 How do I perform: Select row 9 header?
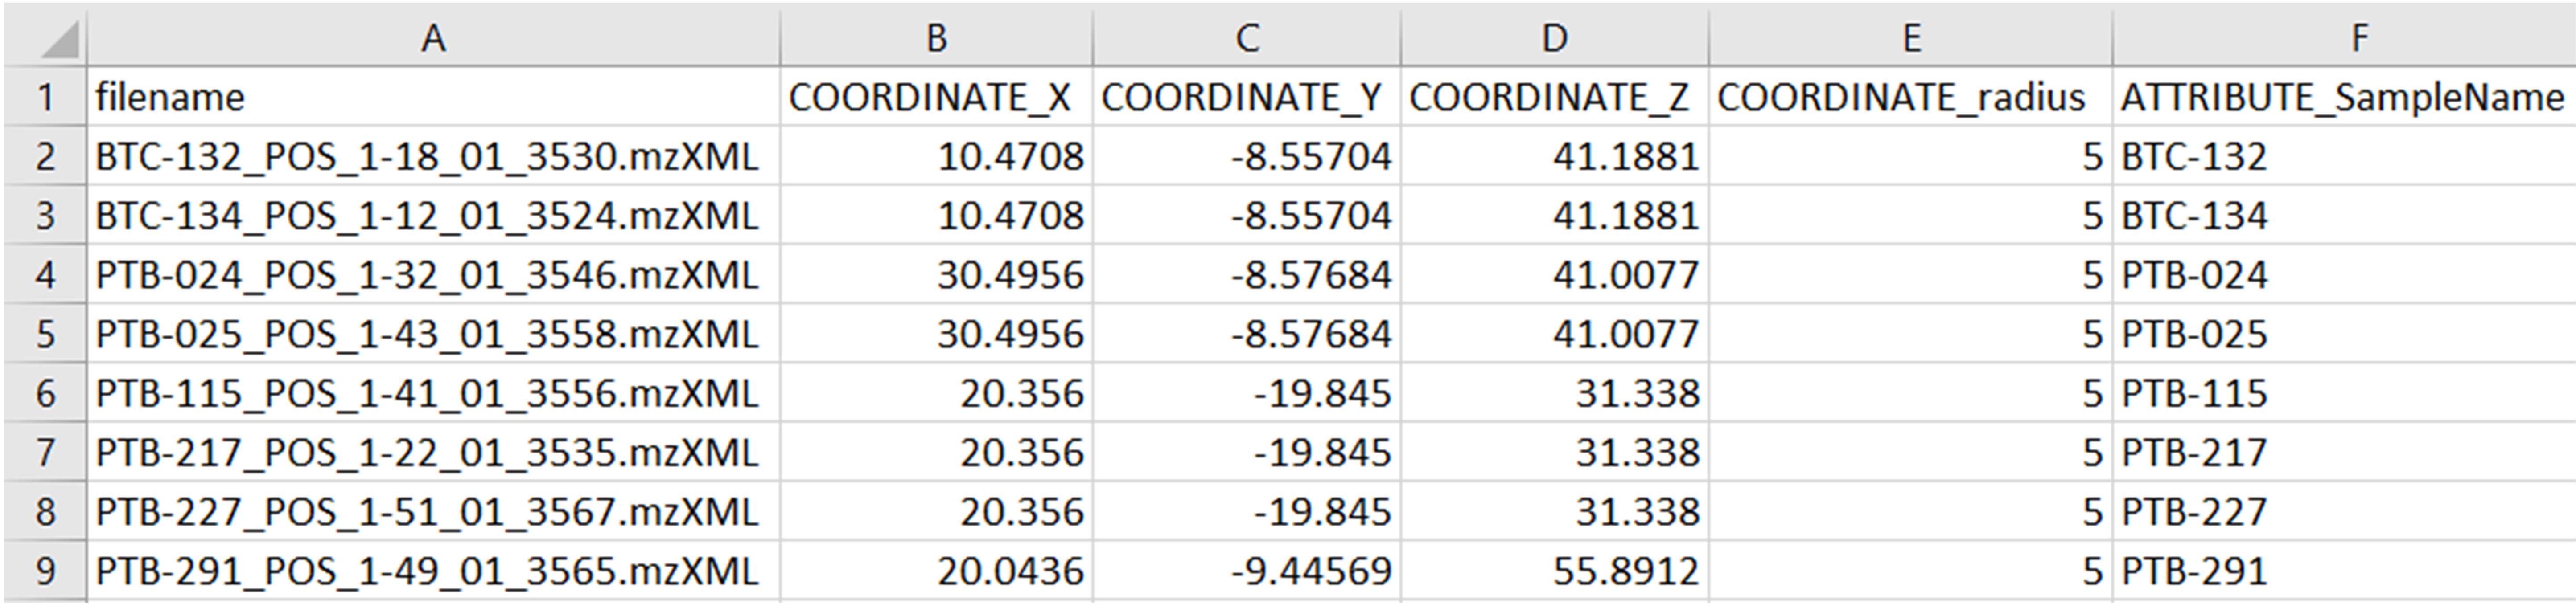click(45, 571)
